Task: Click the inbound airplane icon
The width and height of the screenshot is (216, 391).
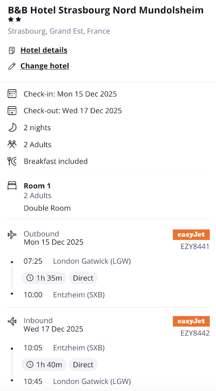Action: [x=12, y=322]
